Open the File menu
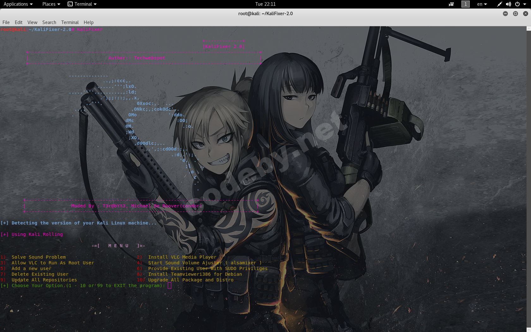The image size is (531, 332). point(6,22)
